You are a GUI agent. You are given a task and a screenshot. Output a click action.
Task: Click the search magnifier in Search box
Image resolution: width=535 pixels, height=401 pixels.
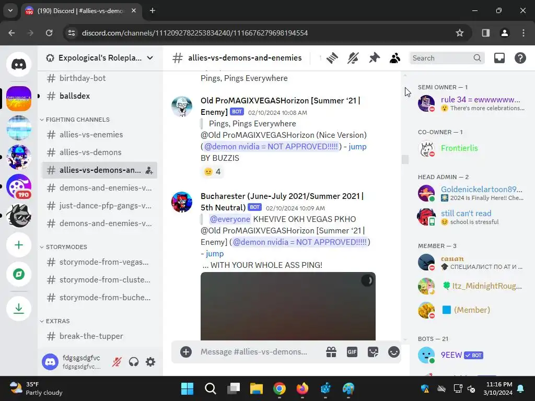click(x=477, y=58)
